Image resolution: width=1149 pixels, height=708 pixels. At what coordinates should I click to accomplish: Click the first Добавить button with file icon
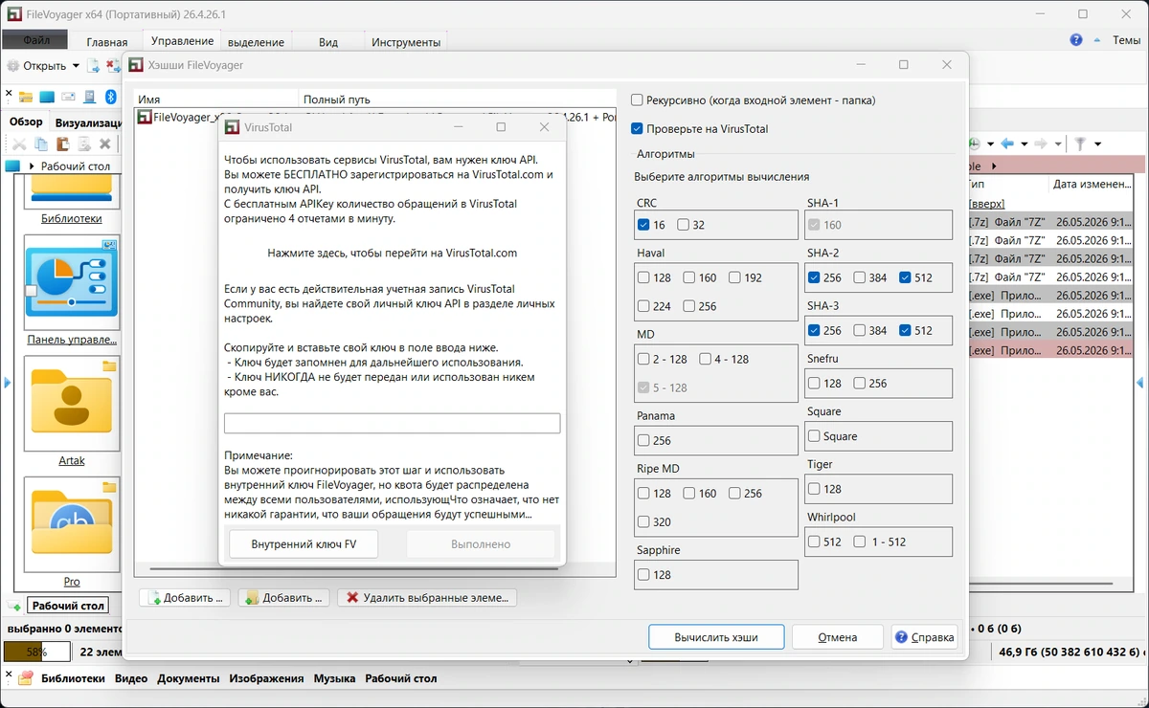(x=185, y=597)
